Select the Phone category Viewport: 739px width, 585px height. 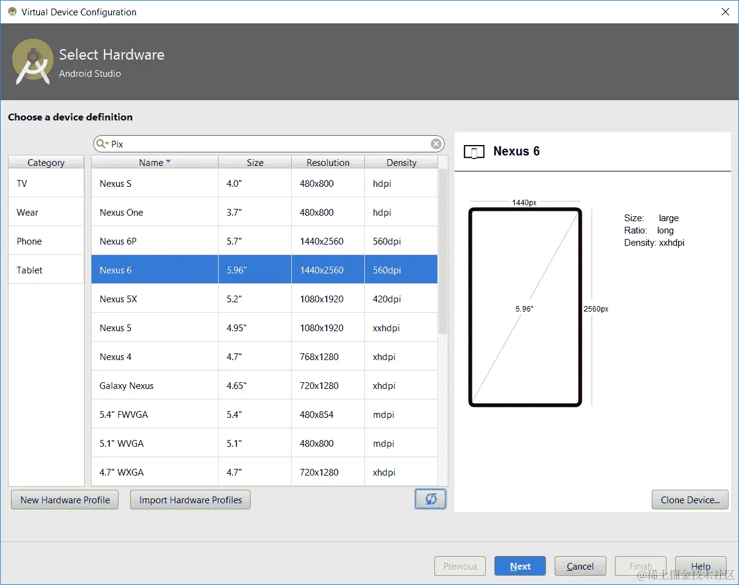pos(46,241)
